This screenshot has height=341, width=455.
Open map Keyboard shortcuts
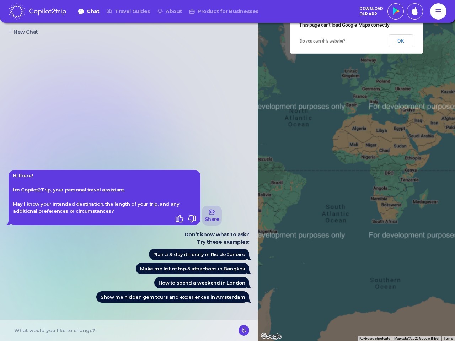point(375,339)
